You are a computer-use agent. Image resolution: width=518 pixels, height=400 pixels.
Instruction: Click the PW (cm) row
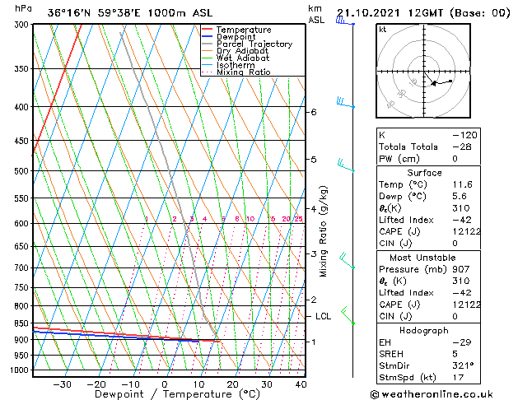point(428,159)
